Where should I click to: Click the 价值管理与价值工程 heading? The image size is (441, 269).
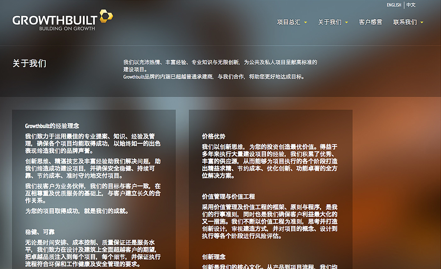click(228, 196)
